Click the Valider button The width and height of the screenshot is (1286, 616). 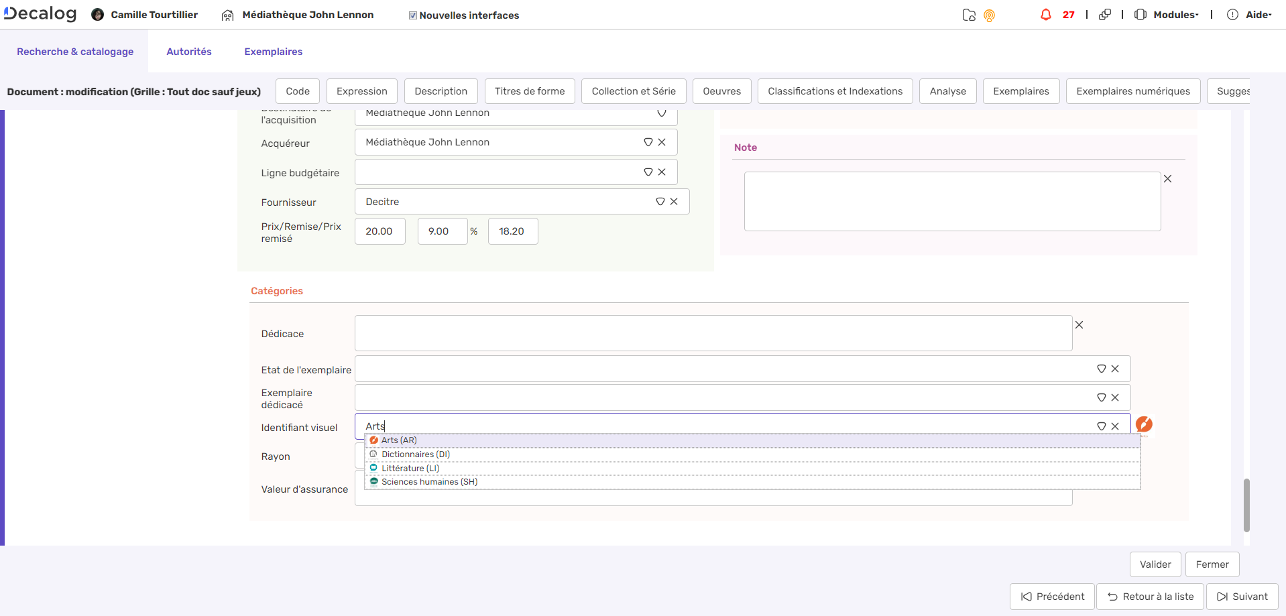[x=1155, y=564]
